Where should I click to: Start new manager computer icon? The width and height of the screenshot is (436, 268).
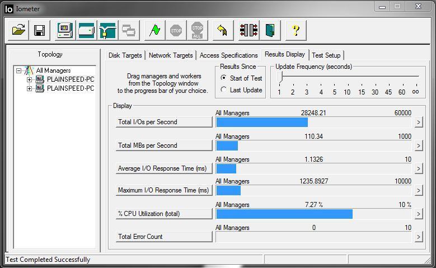pyautogui.click(x=65, y=30)
